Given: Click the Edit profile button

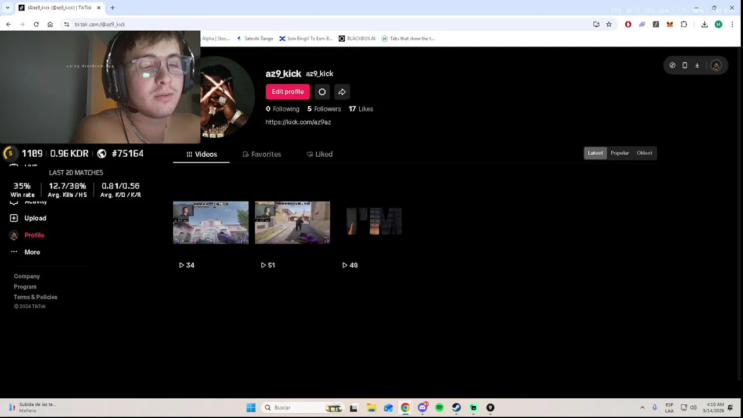Looking at the screenshot, I should (288, 92).
